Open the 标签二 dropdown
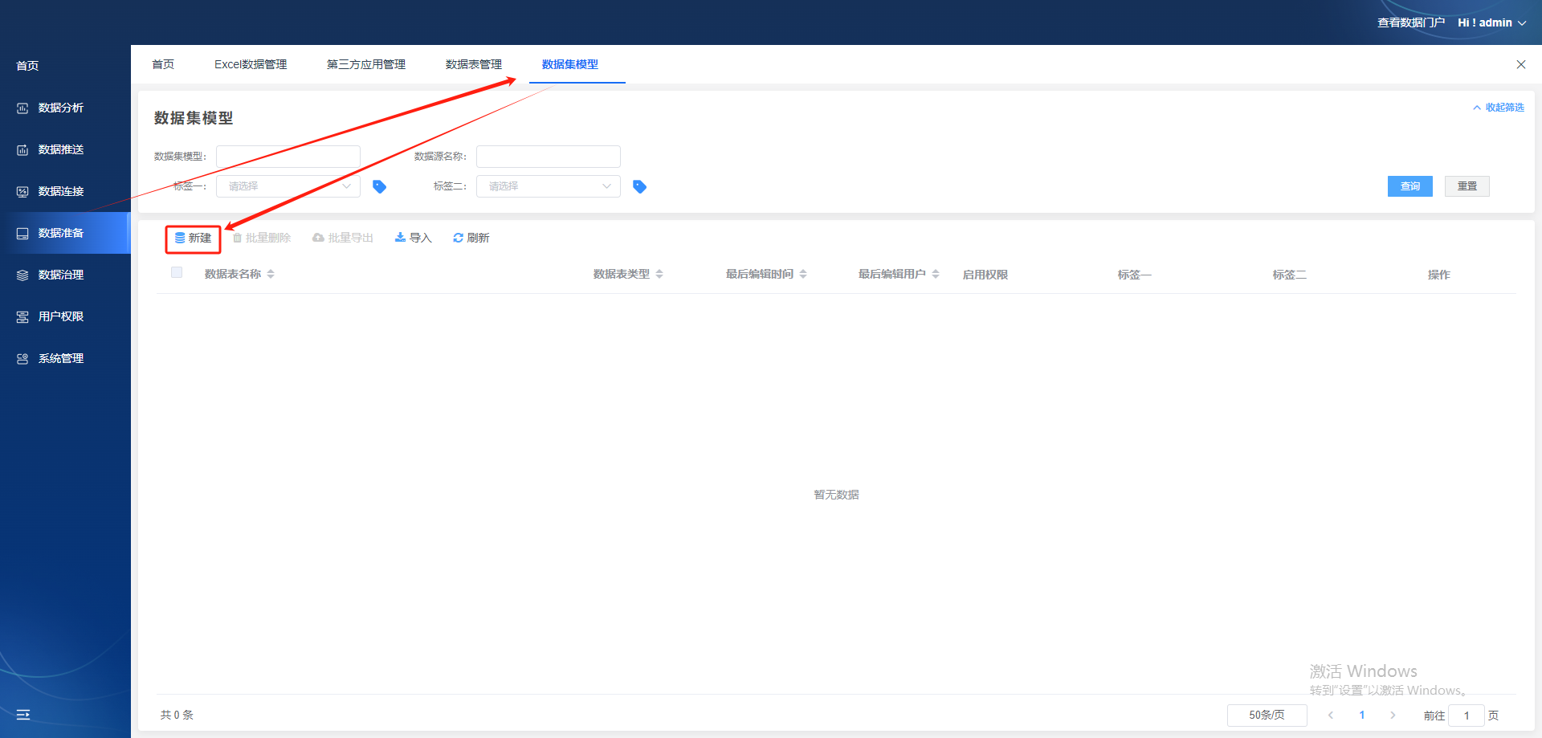 [x=548, y=186]
